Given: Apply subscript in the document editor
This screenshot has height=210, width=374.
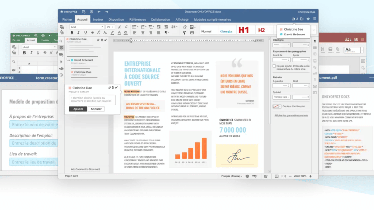Looking at the screenshot, I should pos(105,33).
